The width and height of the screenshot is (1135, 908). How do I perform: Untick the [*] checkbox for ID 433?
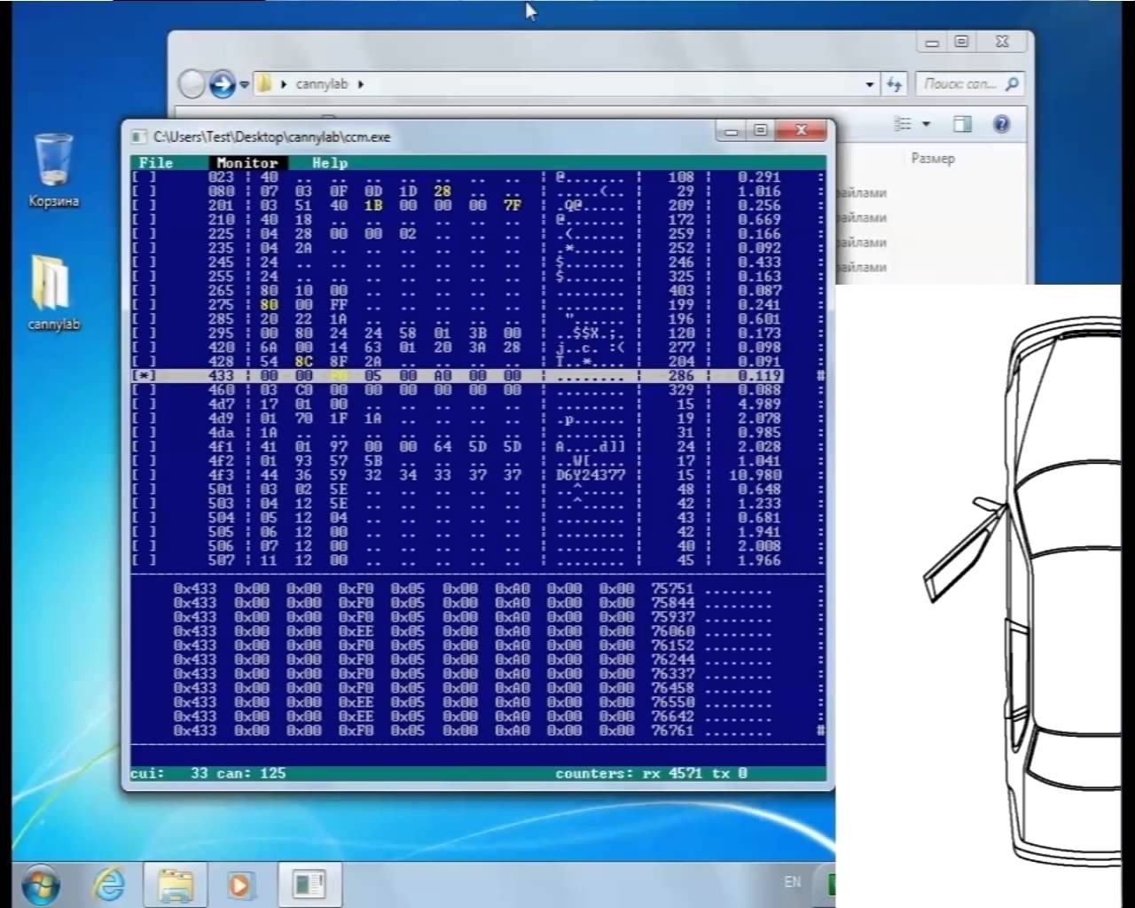coord(144,376)
